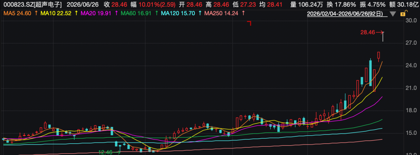
Task: Select the MA60 16.91 indicator label
Action: point(136,14)
